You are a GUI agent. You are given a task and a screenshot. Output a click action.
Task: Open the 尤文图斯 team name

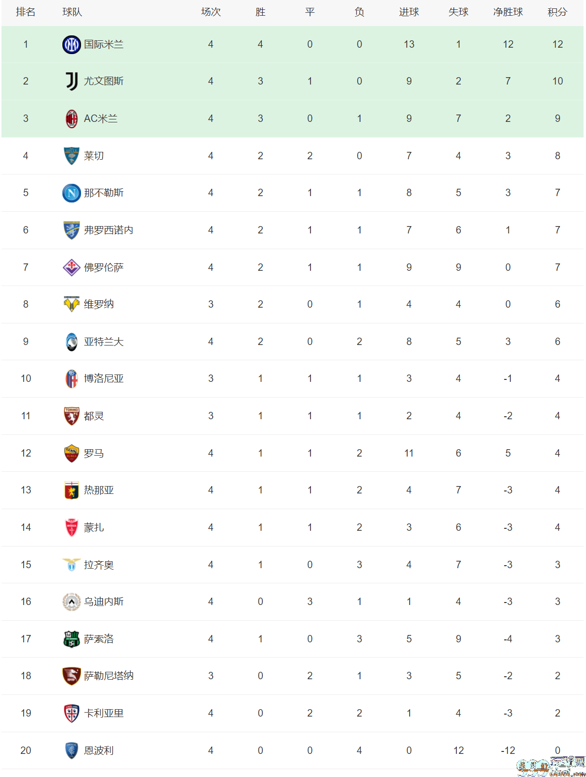click(x=104, y=81)
